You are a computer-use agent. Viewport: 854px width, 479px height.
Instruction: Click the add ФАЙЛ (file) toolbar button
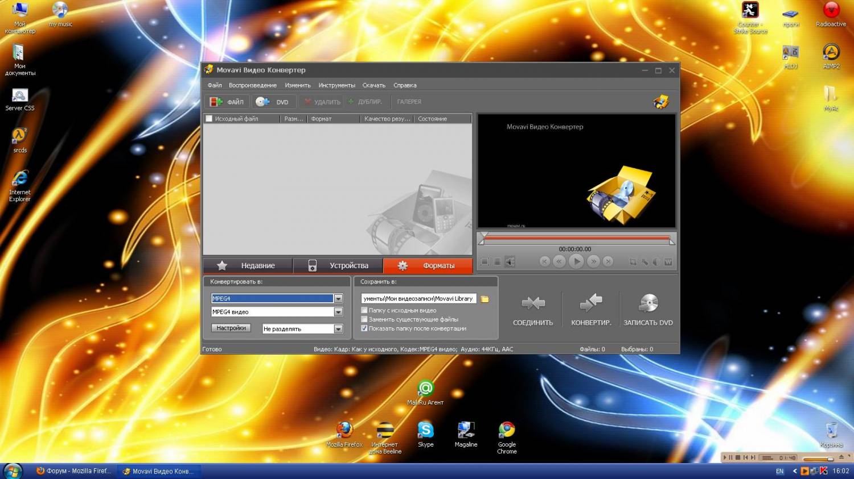[227, 102]
